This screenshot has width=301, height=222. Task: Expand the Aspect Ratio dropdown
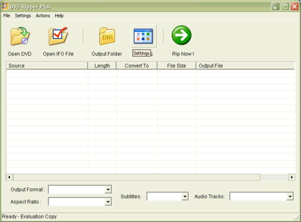(108, 202)
